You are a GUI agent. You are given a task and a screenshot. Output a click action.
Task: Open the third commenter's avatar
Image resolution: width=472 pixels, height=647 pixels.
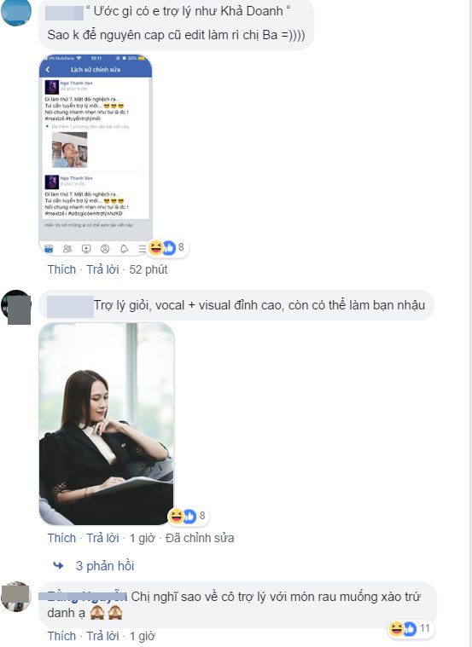pyautogui.click(x=16, y=597)
